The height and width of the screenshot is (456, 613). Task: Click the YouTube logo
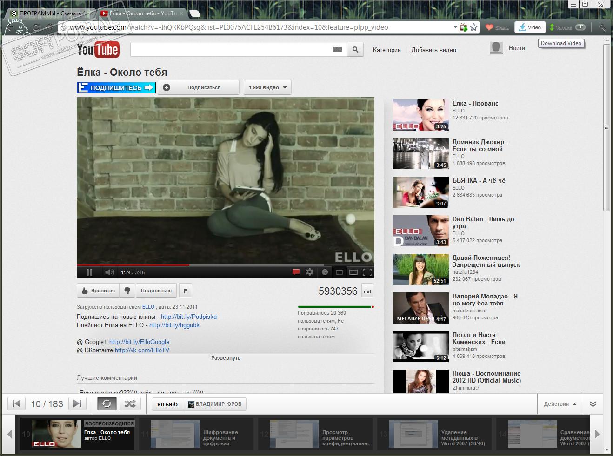pyautogui.click(x=98, y=50)
